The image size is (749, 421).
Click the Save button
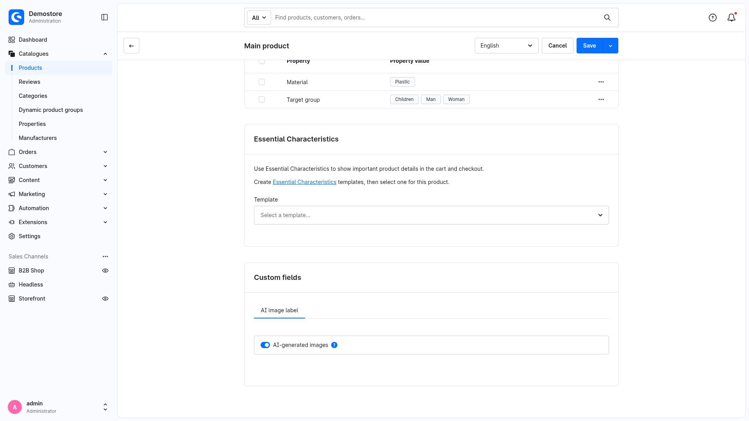point(589,46)
